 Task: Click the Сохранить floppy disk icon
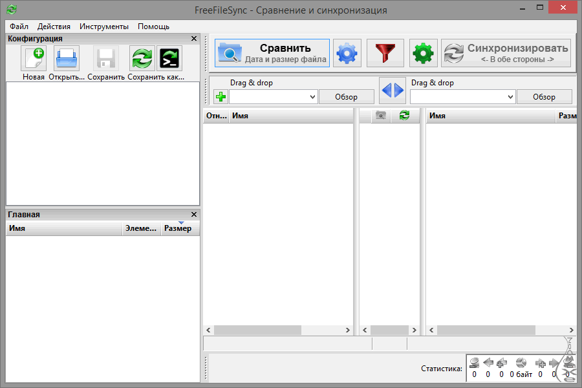[106, 58]
